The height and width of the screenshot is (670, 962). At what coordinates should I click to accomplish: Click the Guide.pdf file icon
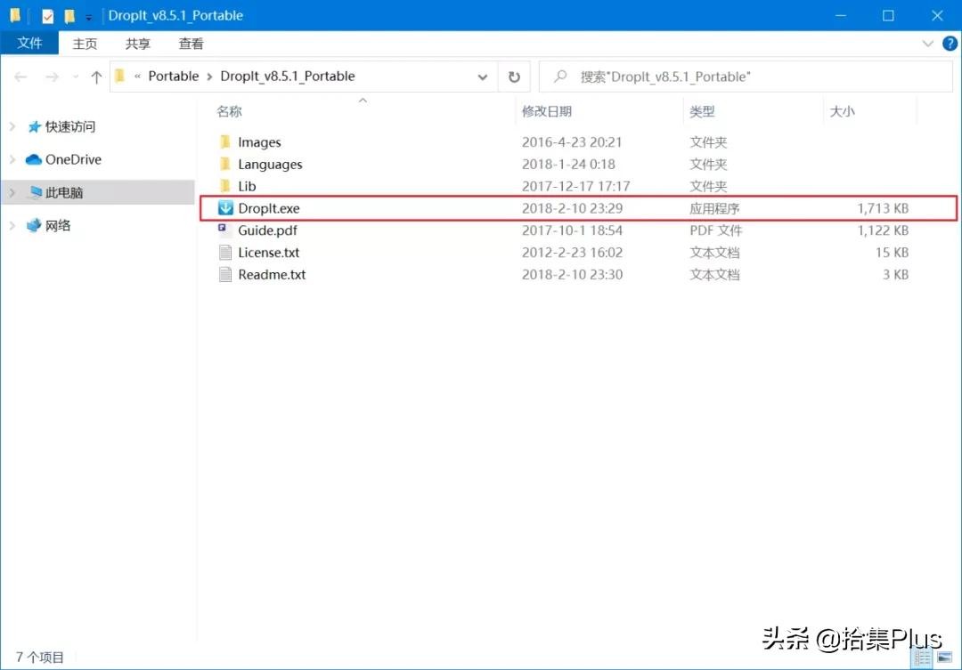click(x=225, y=230)
